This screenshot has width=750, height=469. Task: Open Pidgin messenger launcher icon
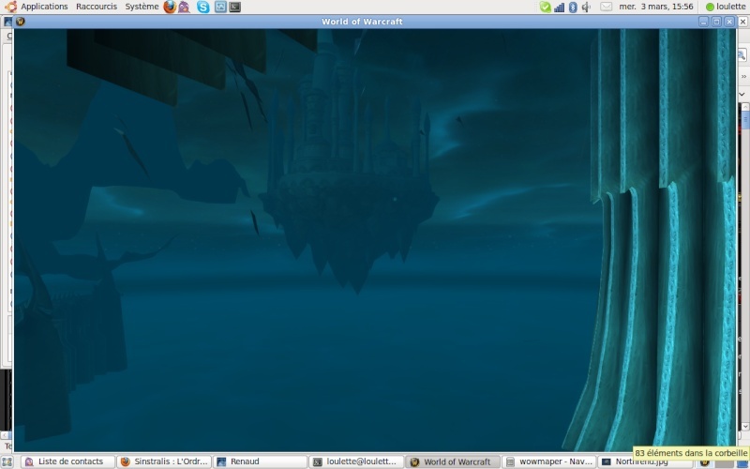coord(185,7)
